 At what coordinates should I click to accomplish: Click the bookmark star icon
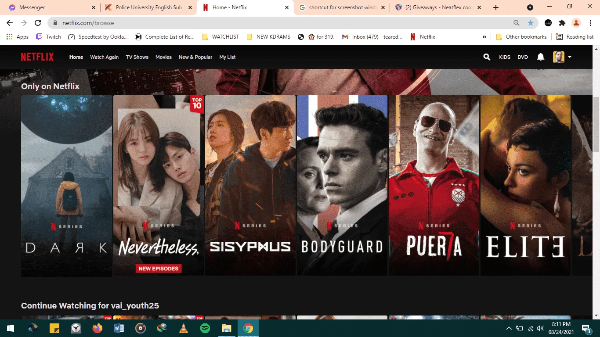coord(531,23)
